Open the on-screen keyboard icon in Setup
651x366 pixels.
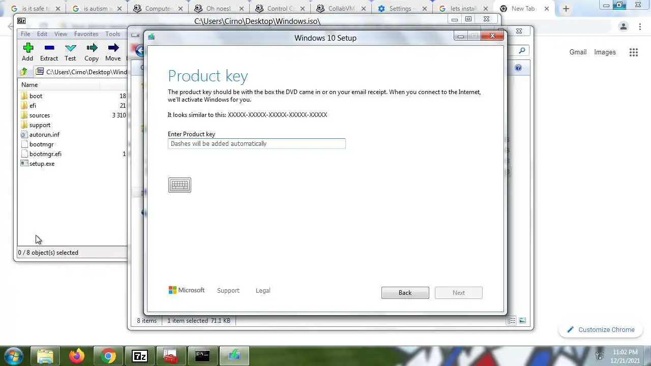[x=180, y=185]
